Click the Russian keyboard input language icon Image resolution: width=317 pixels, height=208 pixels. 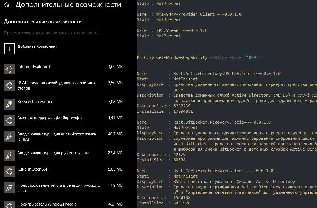(x=9, y=155)
